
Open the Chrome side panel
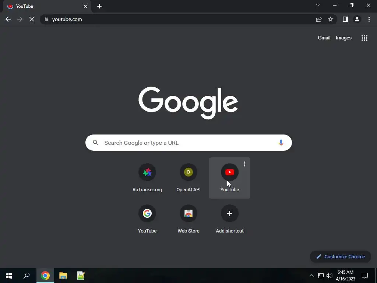click(345, 19)
